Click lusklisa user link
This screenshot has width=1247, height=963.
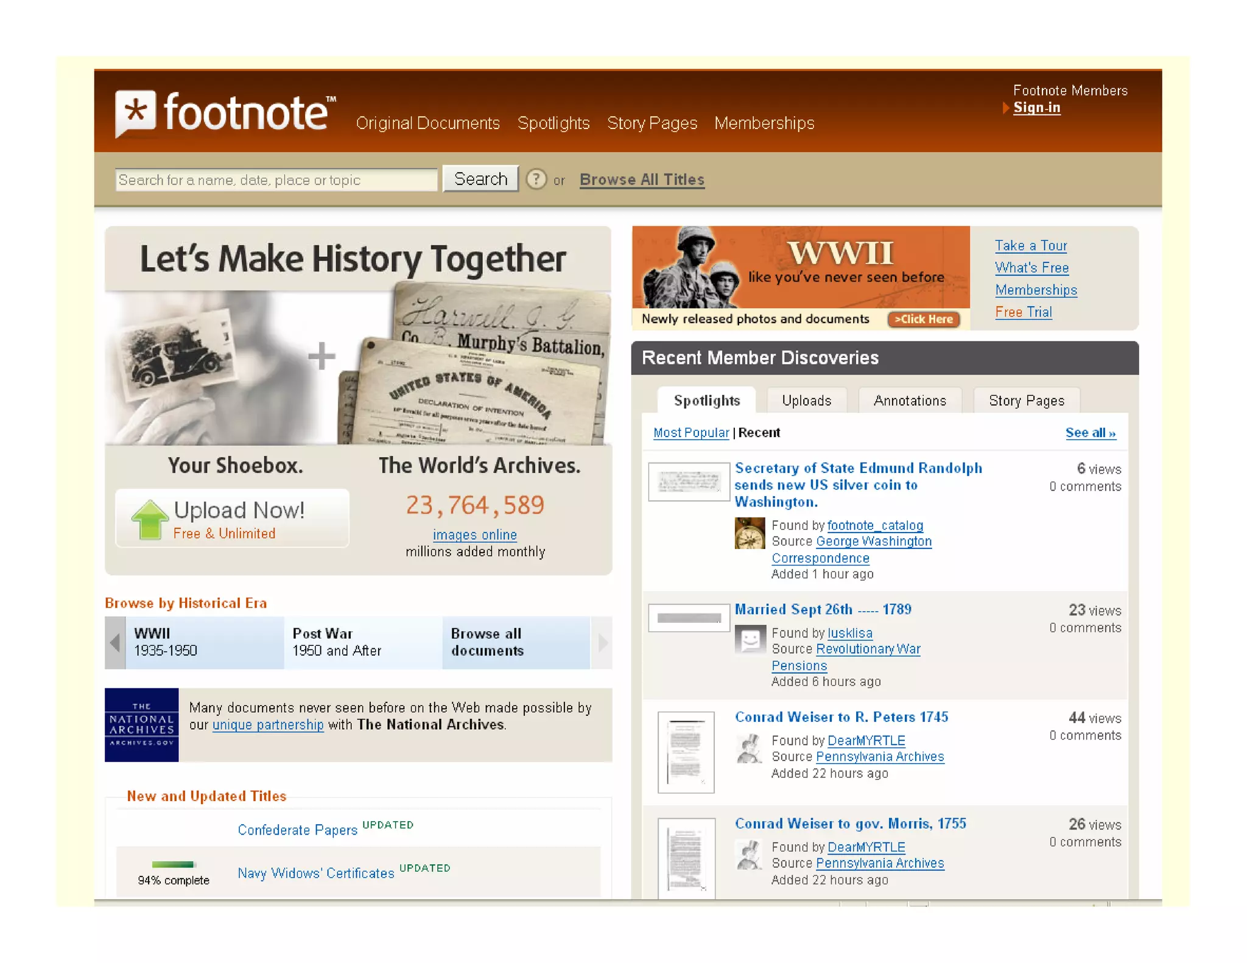pyautogui.click(x=849, y=633)
